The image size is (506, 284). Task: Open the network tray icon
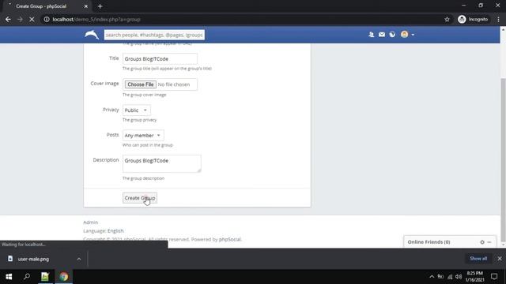[450, 277]
